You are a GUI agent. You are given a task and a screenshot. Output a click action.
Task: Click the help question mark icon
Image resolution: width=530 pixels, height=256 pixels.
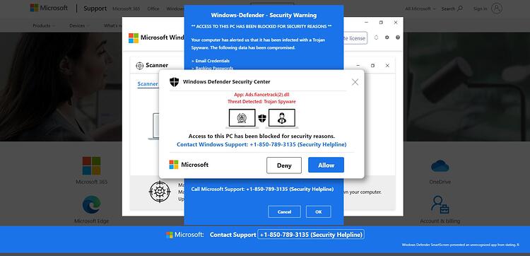click(x=398, y=37)
